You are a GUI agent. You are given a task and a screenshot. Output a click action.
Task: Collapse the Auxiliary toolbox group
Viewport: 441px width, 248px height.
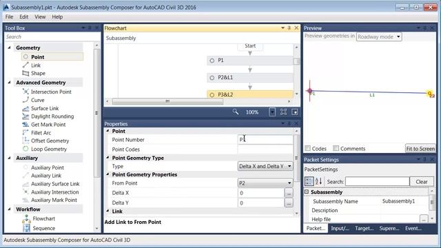click(9, 158)
